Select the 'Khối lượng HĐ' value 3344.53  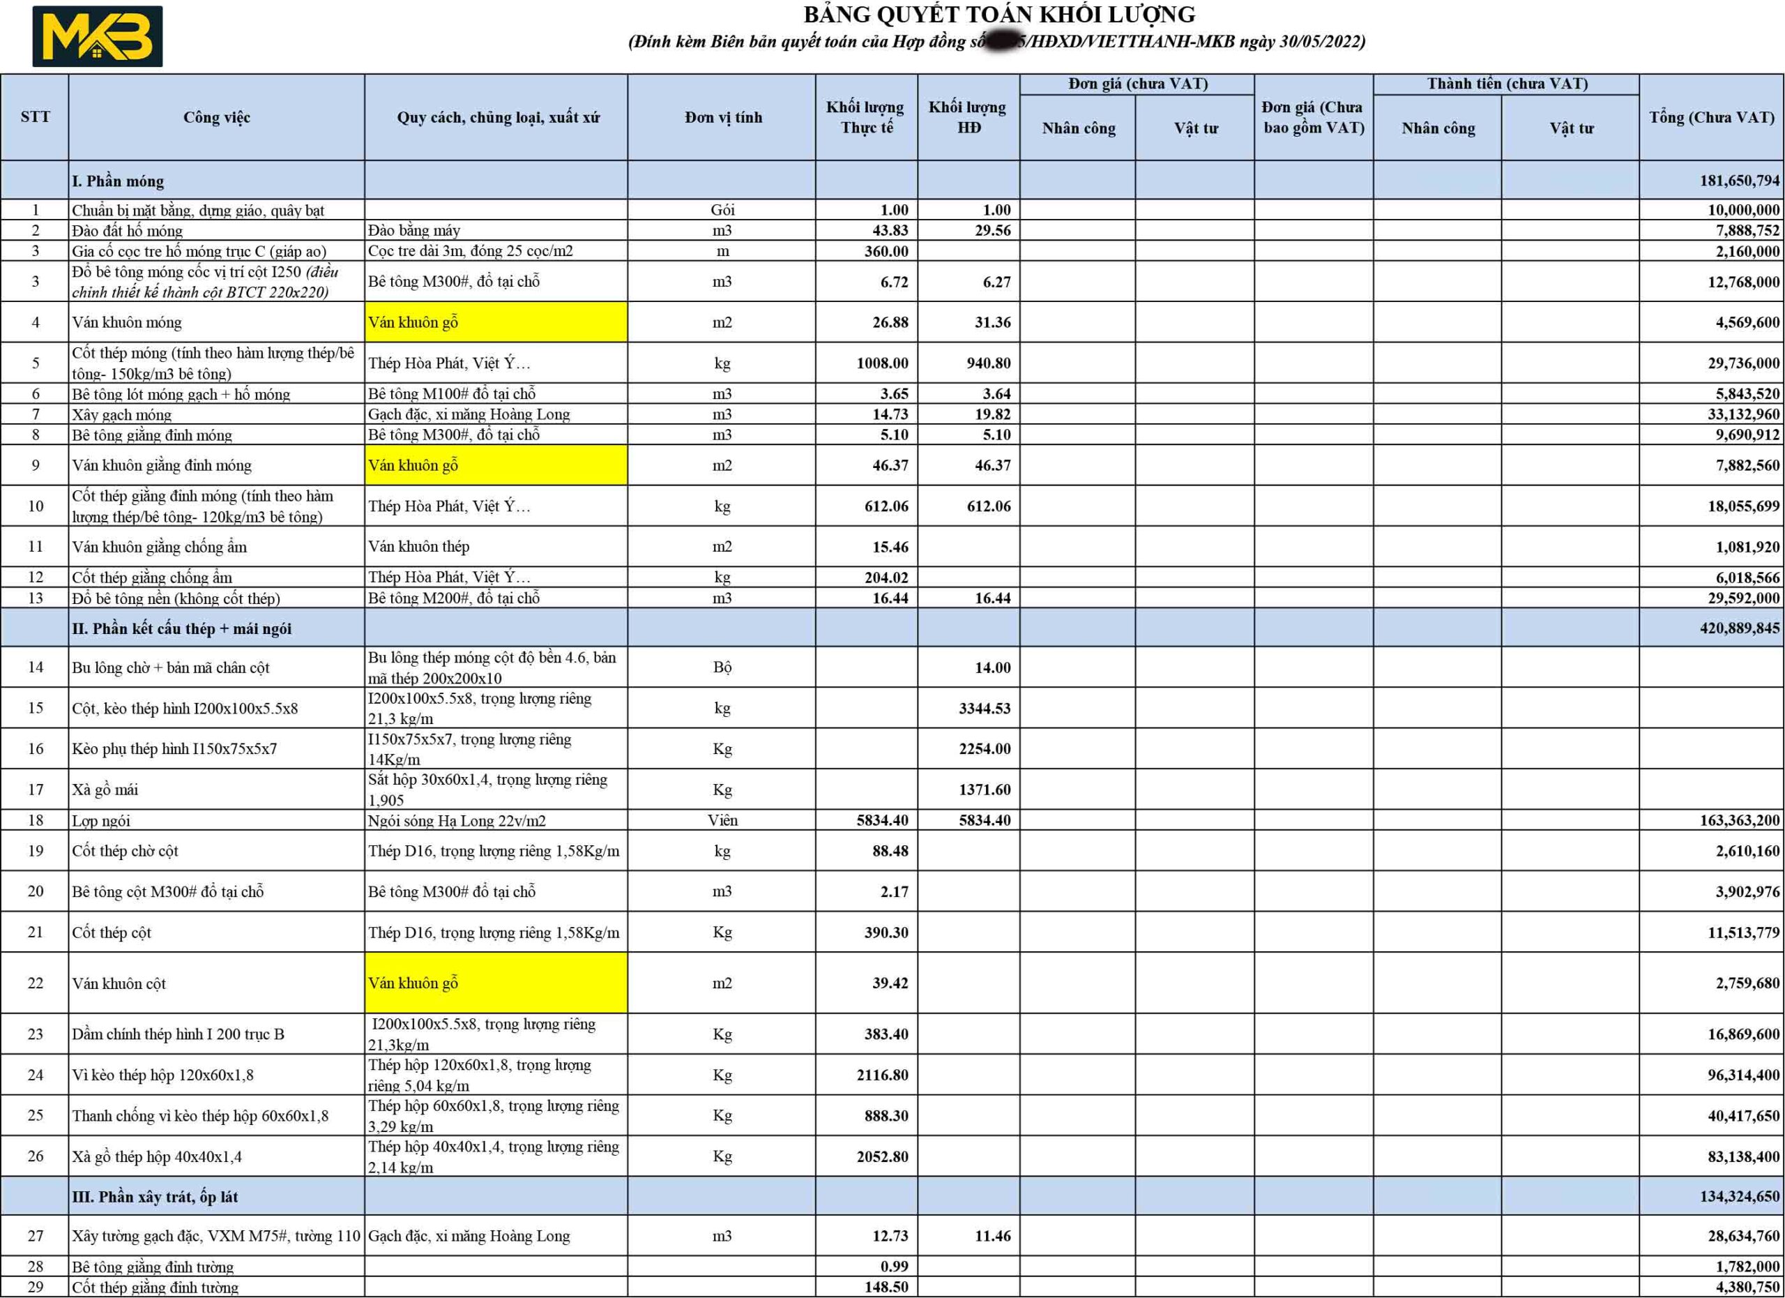tap(984, 709)
